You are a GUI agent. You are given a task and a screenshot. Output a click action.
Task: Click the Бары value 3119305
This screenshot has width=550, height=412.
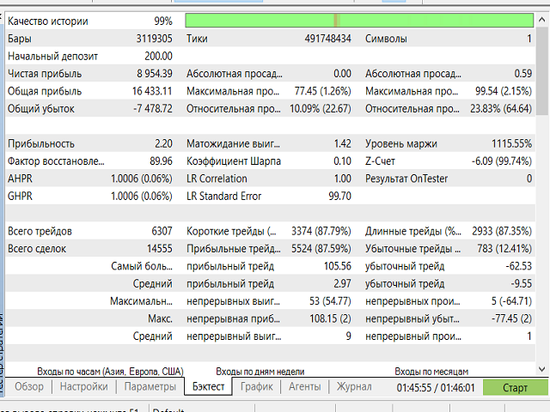click(x=155, y=39)
